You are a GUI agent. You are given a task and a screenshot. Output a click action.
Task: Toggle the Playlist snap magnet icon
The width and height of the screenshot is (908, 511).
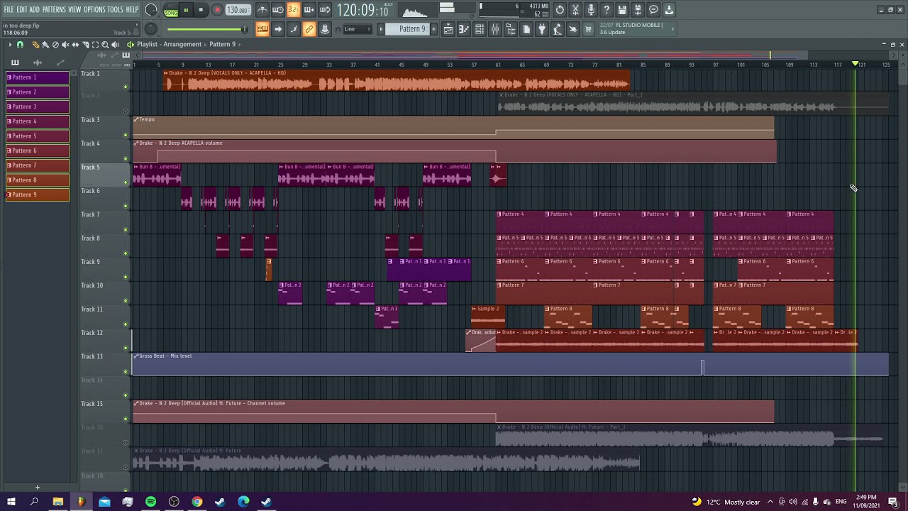point(20,45)
